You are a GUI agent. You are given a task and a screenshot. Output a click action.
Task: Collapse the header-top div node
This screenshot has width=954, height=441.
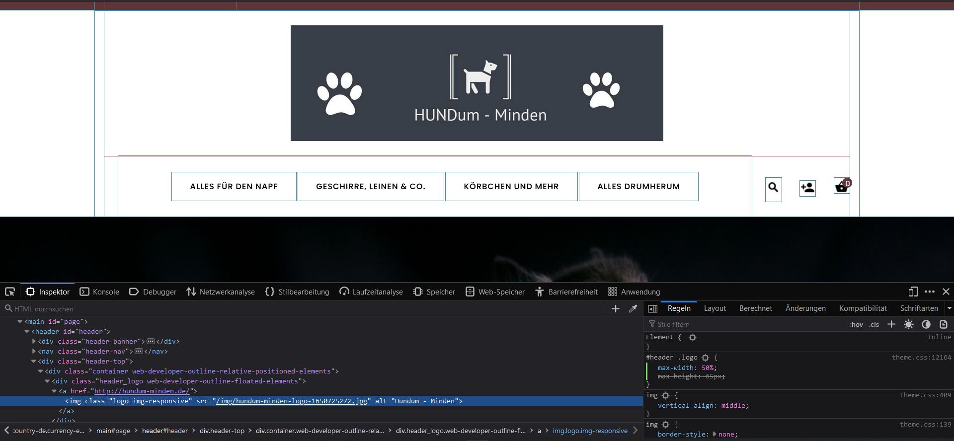click(34, 362)
